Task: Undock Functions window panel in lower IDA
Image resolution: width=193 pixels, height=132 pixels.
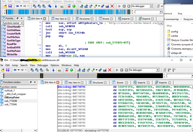Action: pos(31,82)
